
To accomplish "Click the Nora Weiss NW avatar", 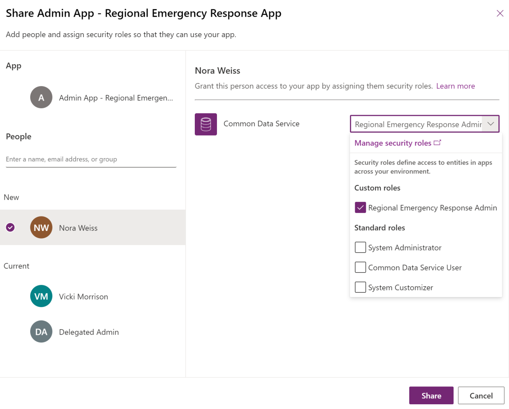I will (x=41, y=228).
